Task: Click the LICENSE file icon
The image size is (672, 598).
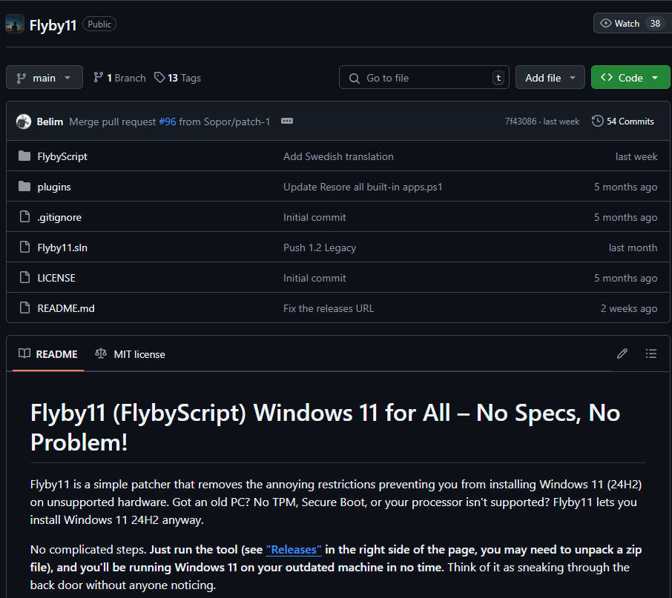Action: point(24,278)
